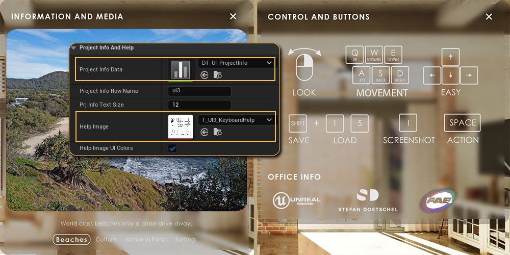510x255 pixels.
Task: Browse to DT_UI_ProjectInfo in Content Browser
Action: click(x=218, y=75)
